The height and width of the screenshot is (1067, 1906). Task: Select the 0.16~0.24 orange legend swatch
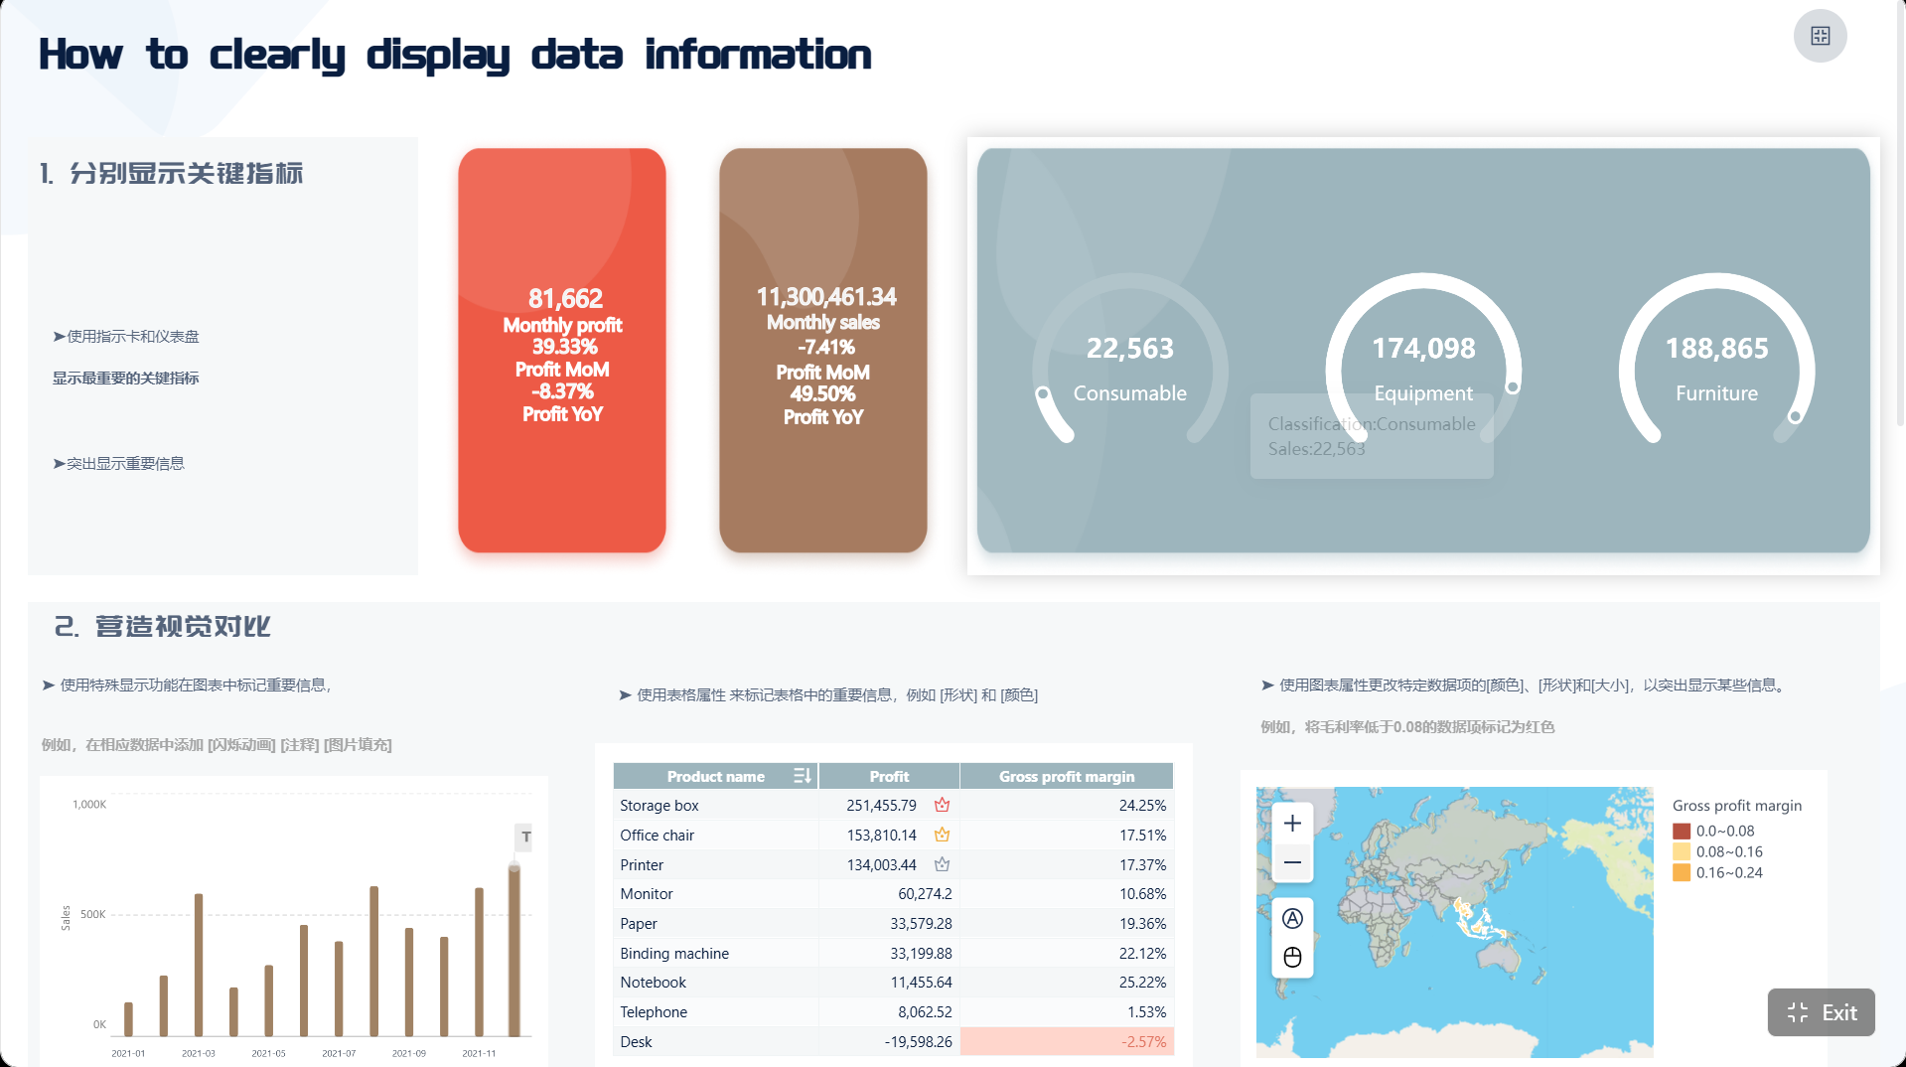[1682, 872]
